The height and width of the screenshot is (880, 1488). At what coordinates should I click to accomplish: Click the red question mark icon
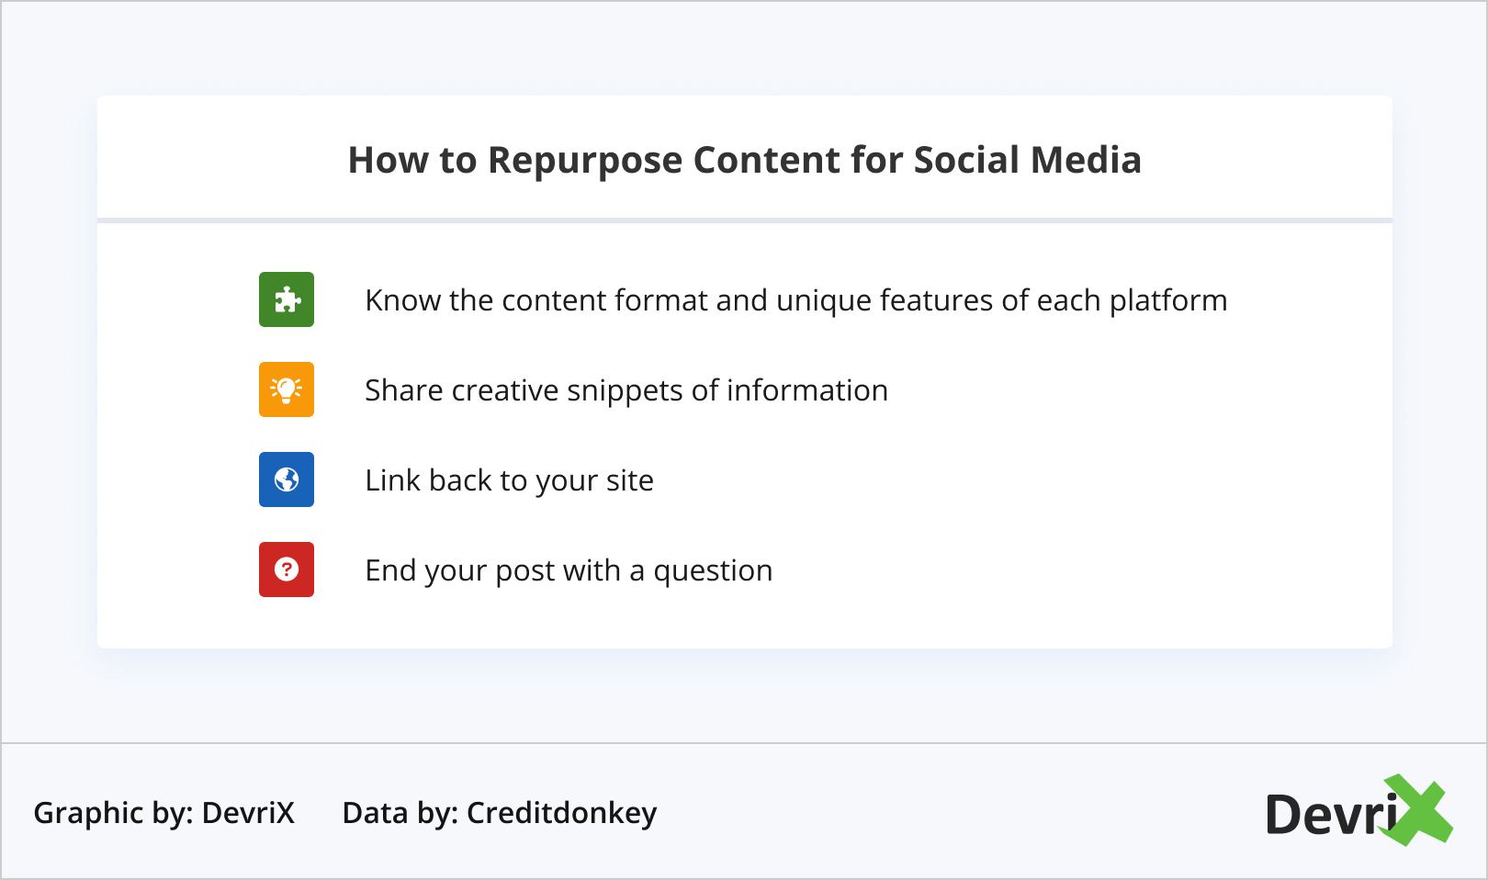click(287, 570)
